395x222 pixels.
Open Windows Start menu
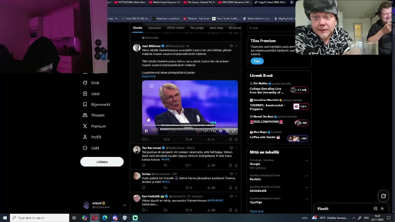coord(5,218)
